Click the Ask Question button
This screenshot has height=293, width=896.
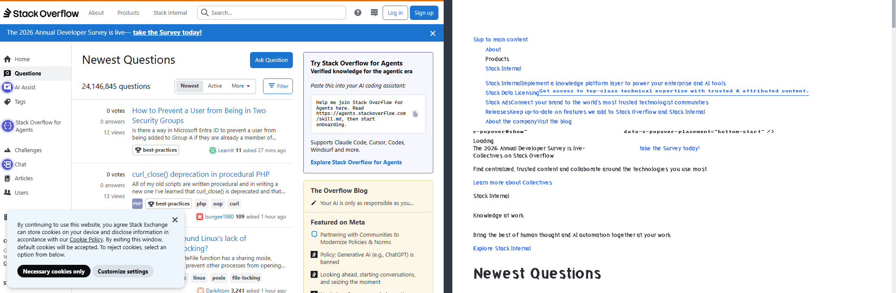(x=271, y=60)
